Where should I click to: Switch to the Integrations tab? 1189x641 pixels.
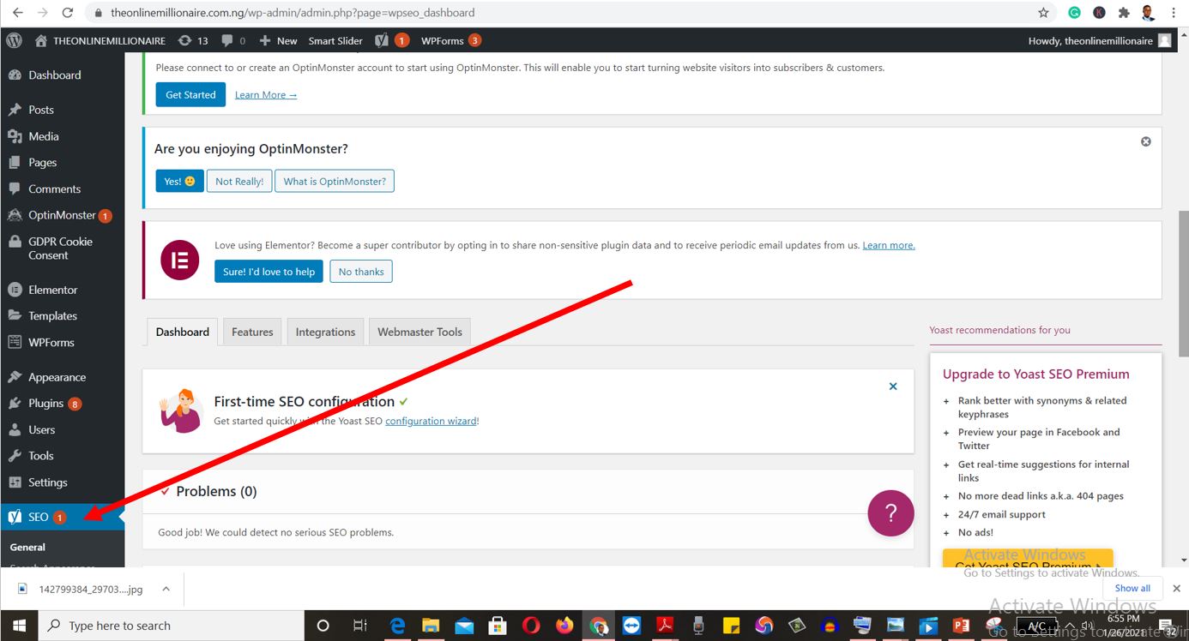[325, 332]
